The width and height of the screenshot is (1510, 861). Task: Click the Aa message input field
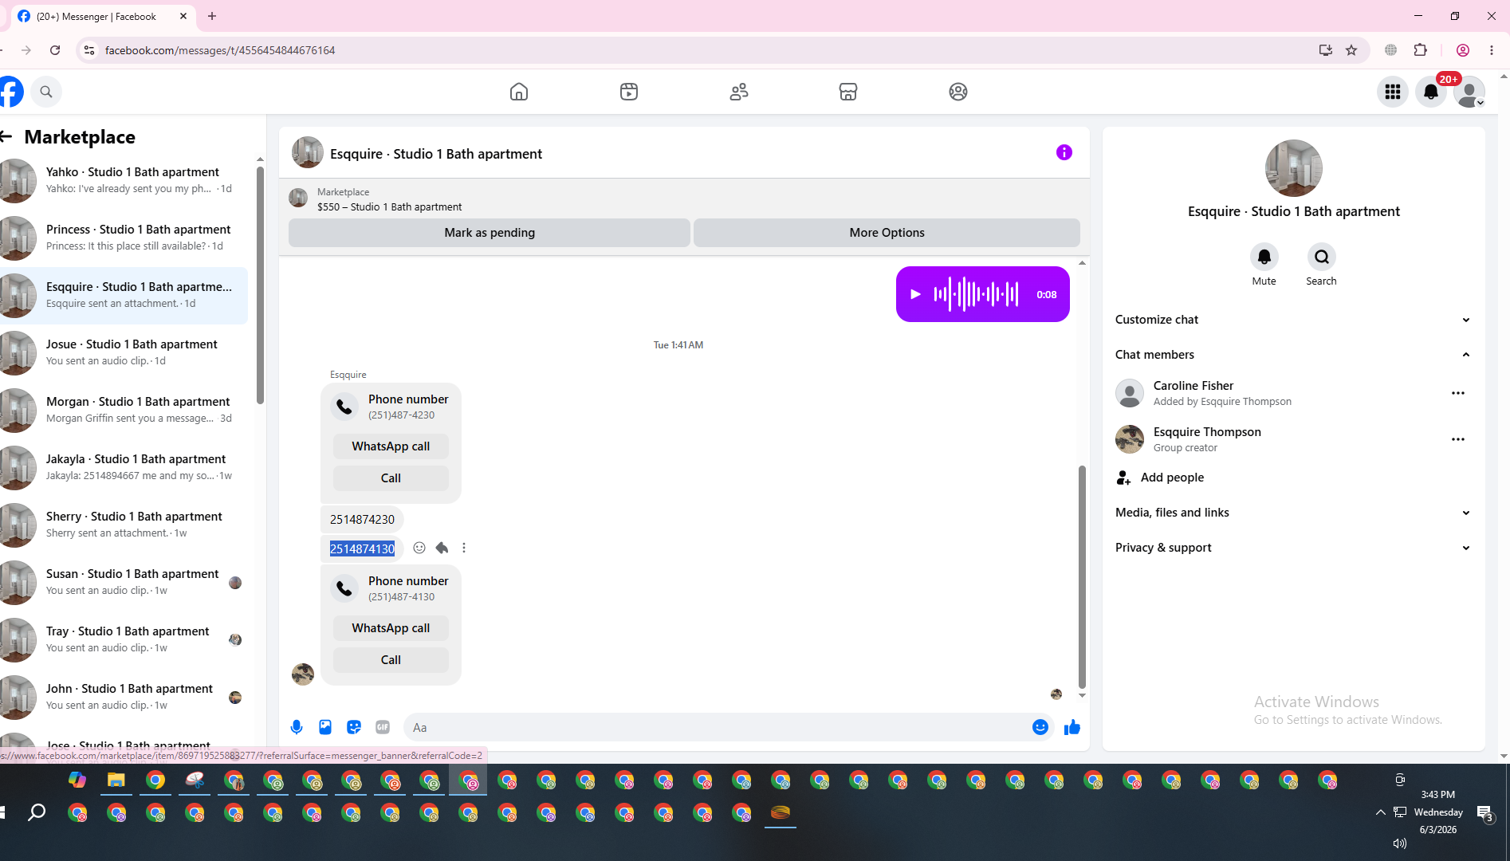coord(718,728)
